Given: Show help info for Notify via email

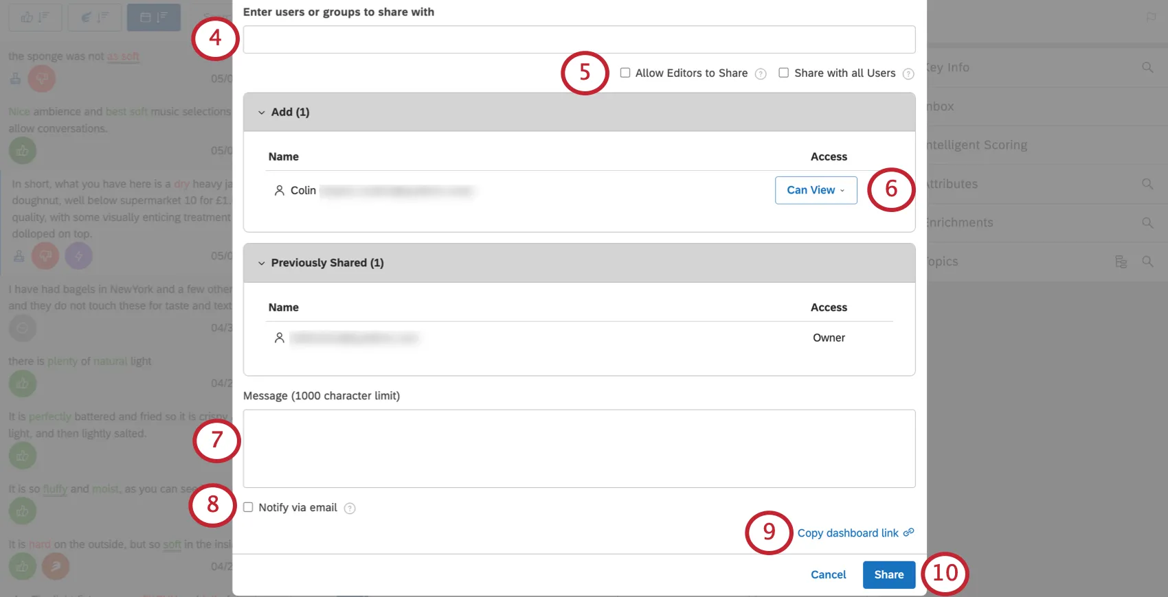Looking at the screenshot, I should pyautogui.click(x=350, y=508).
